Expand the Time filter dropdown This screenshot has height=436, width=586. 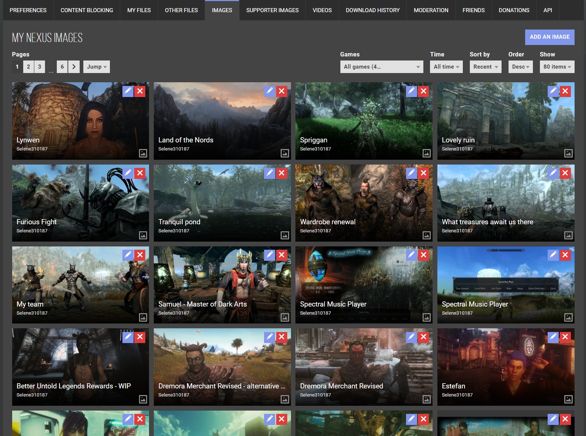446,67
